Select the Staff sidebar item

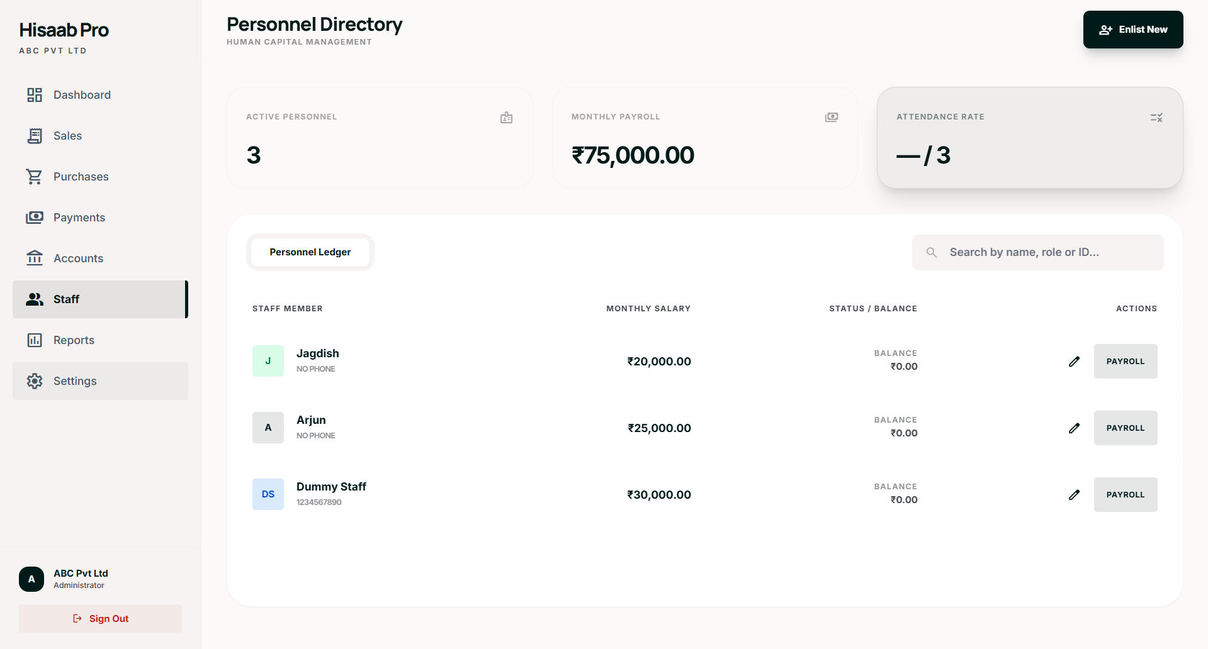100,299
